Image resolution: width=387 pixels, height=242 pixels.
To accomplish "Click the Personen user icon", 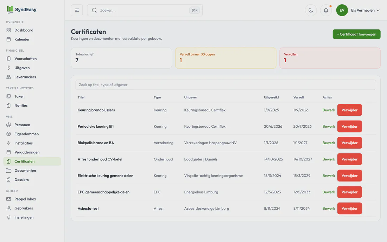I will pos(9,125).
